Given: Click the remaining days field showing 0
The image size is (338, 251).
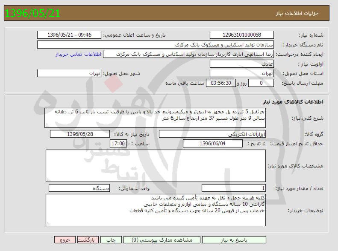Looking at the screenshot, I should tap(261, 83).
